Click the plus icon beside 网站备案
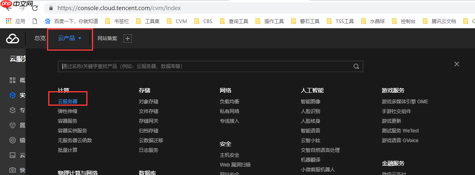This screenshot has height=175, width=475. coord(128,38)
